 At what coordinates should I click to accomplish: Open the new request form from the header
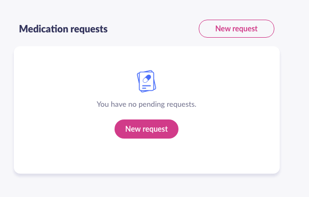tap(237, 29)
